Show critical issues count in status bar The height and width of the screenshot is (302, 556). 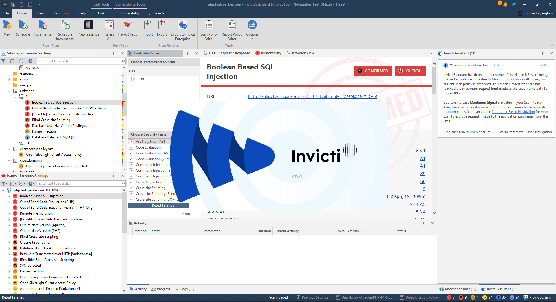[x=451, y=297]
